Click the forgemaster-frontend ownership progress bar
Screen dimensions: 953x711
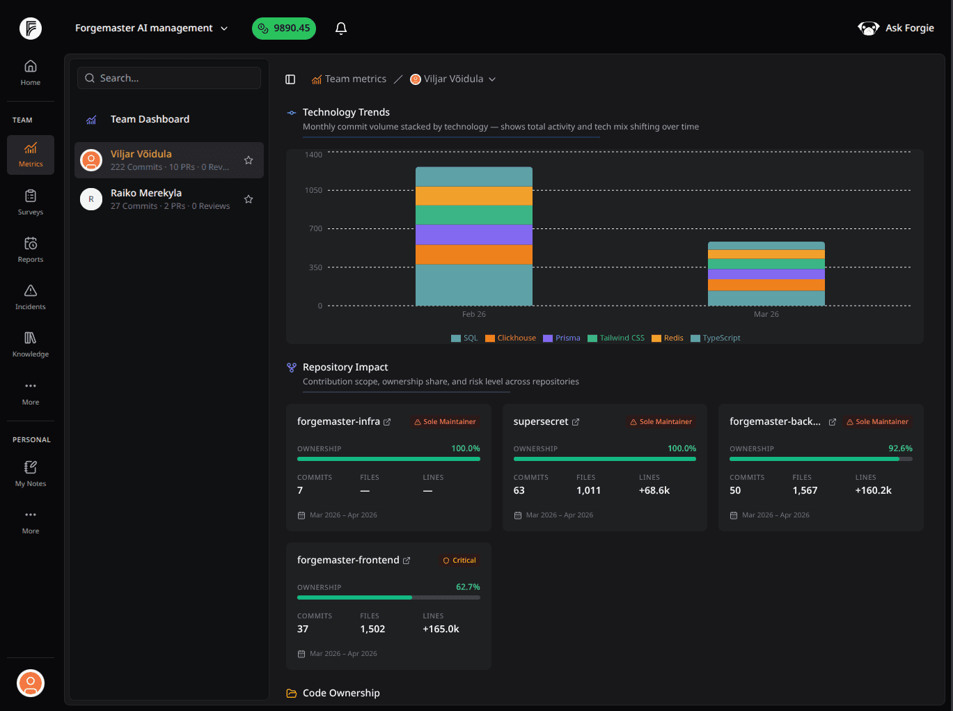[388, 597]
